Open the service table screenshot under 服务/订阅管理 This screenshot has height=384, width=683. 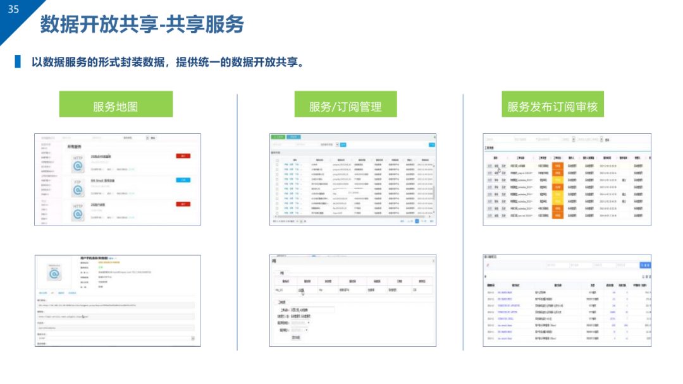pyautogui.click(x=353, y=179)
